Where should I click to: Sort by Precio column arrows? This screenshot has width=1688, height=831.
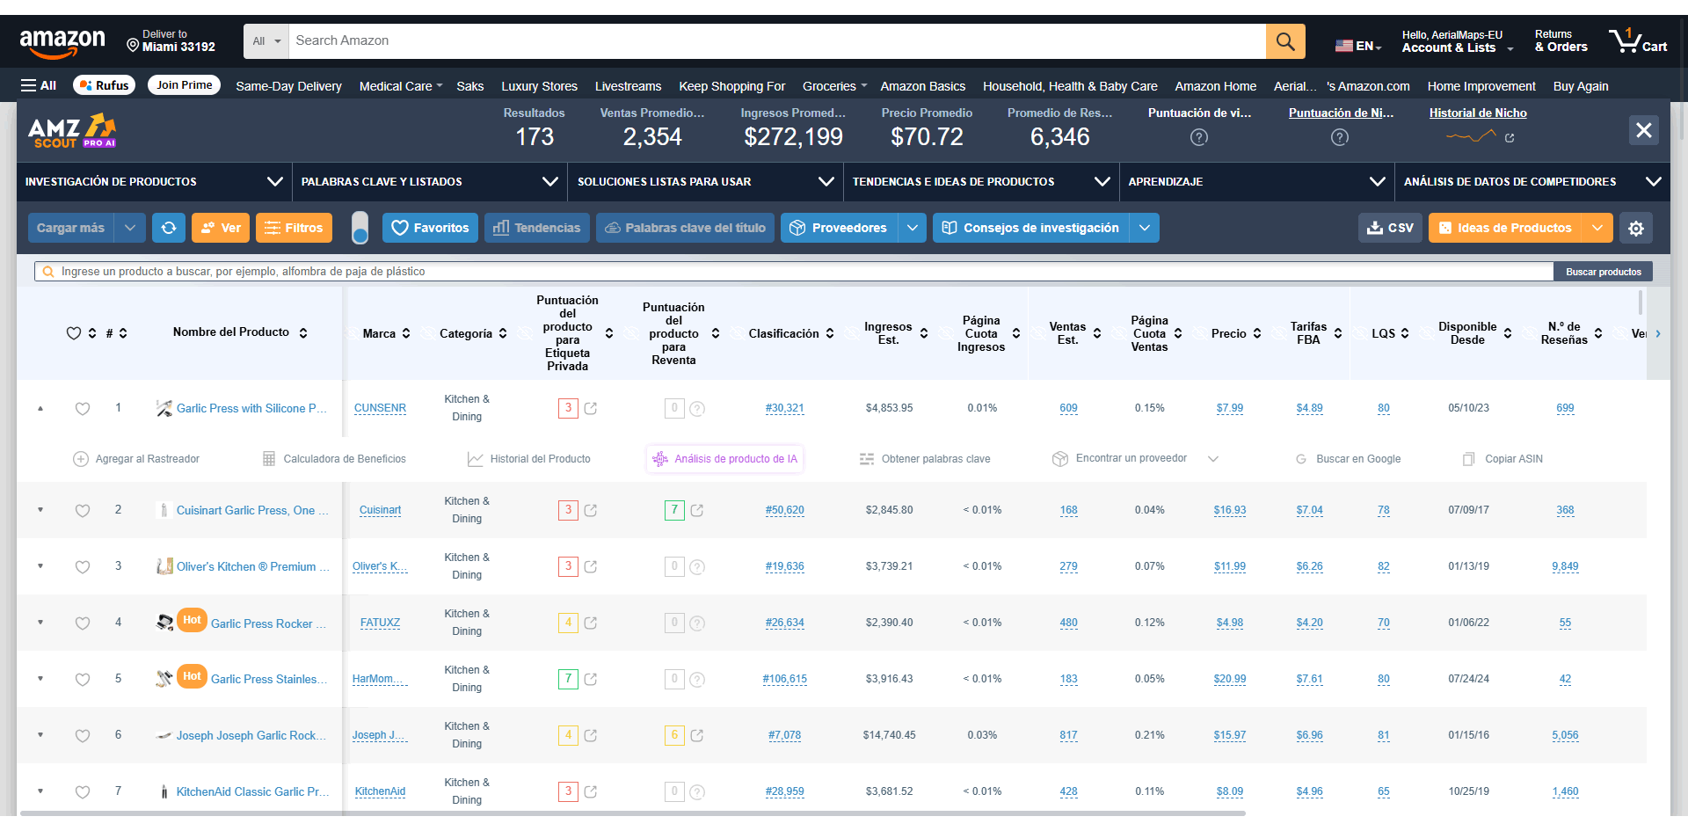1257,333
